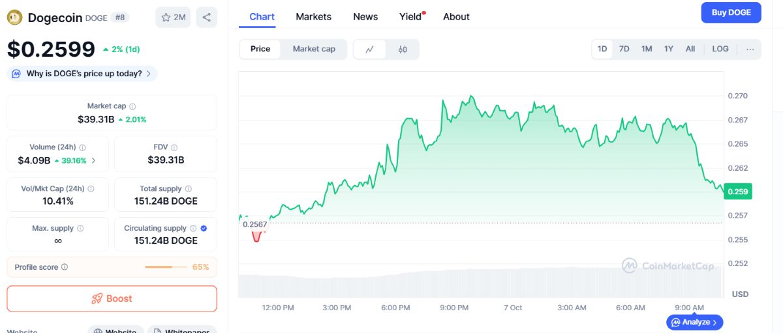Screen dimensions: 783x333
Task: Open the News tab
Action: click(x=365, y=16)
